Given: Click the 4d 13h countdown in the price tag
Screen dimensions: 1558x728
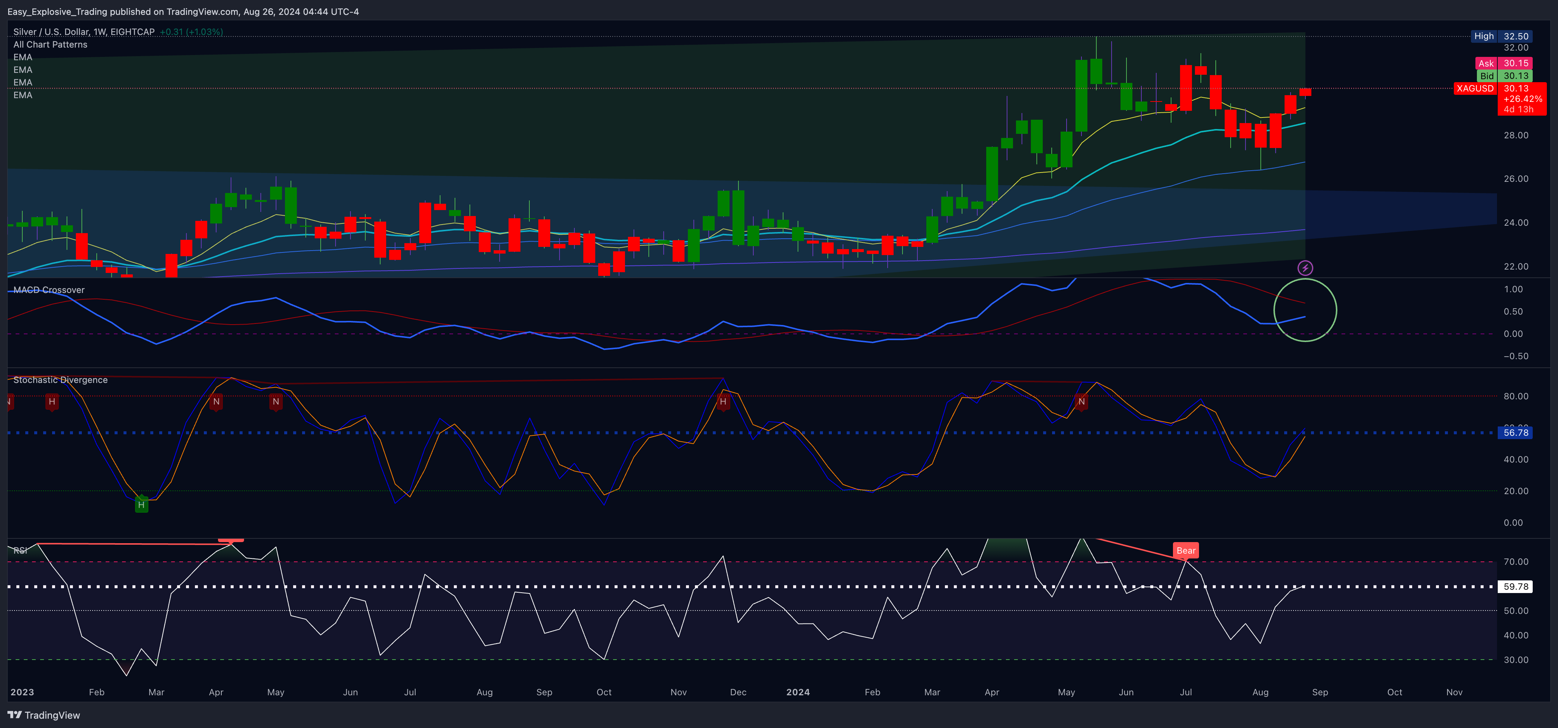Looking at the screenshot, I should click(x=1518, y=109).
